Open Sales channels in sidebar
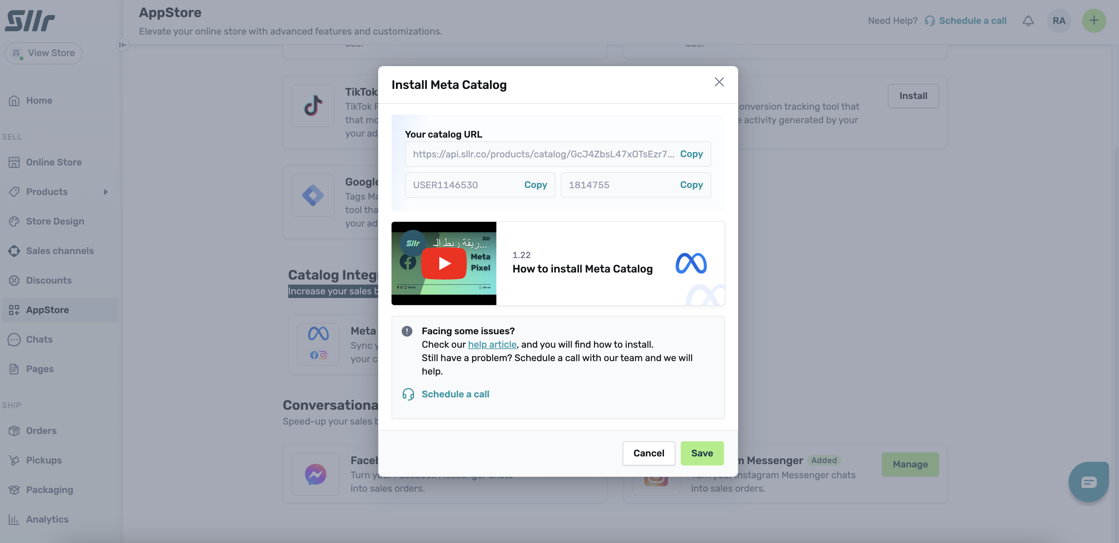This screenshot has height=543, width=1119. point(59,251)
